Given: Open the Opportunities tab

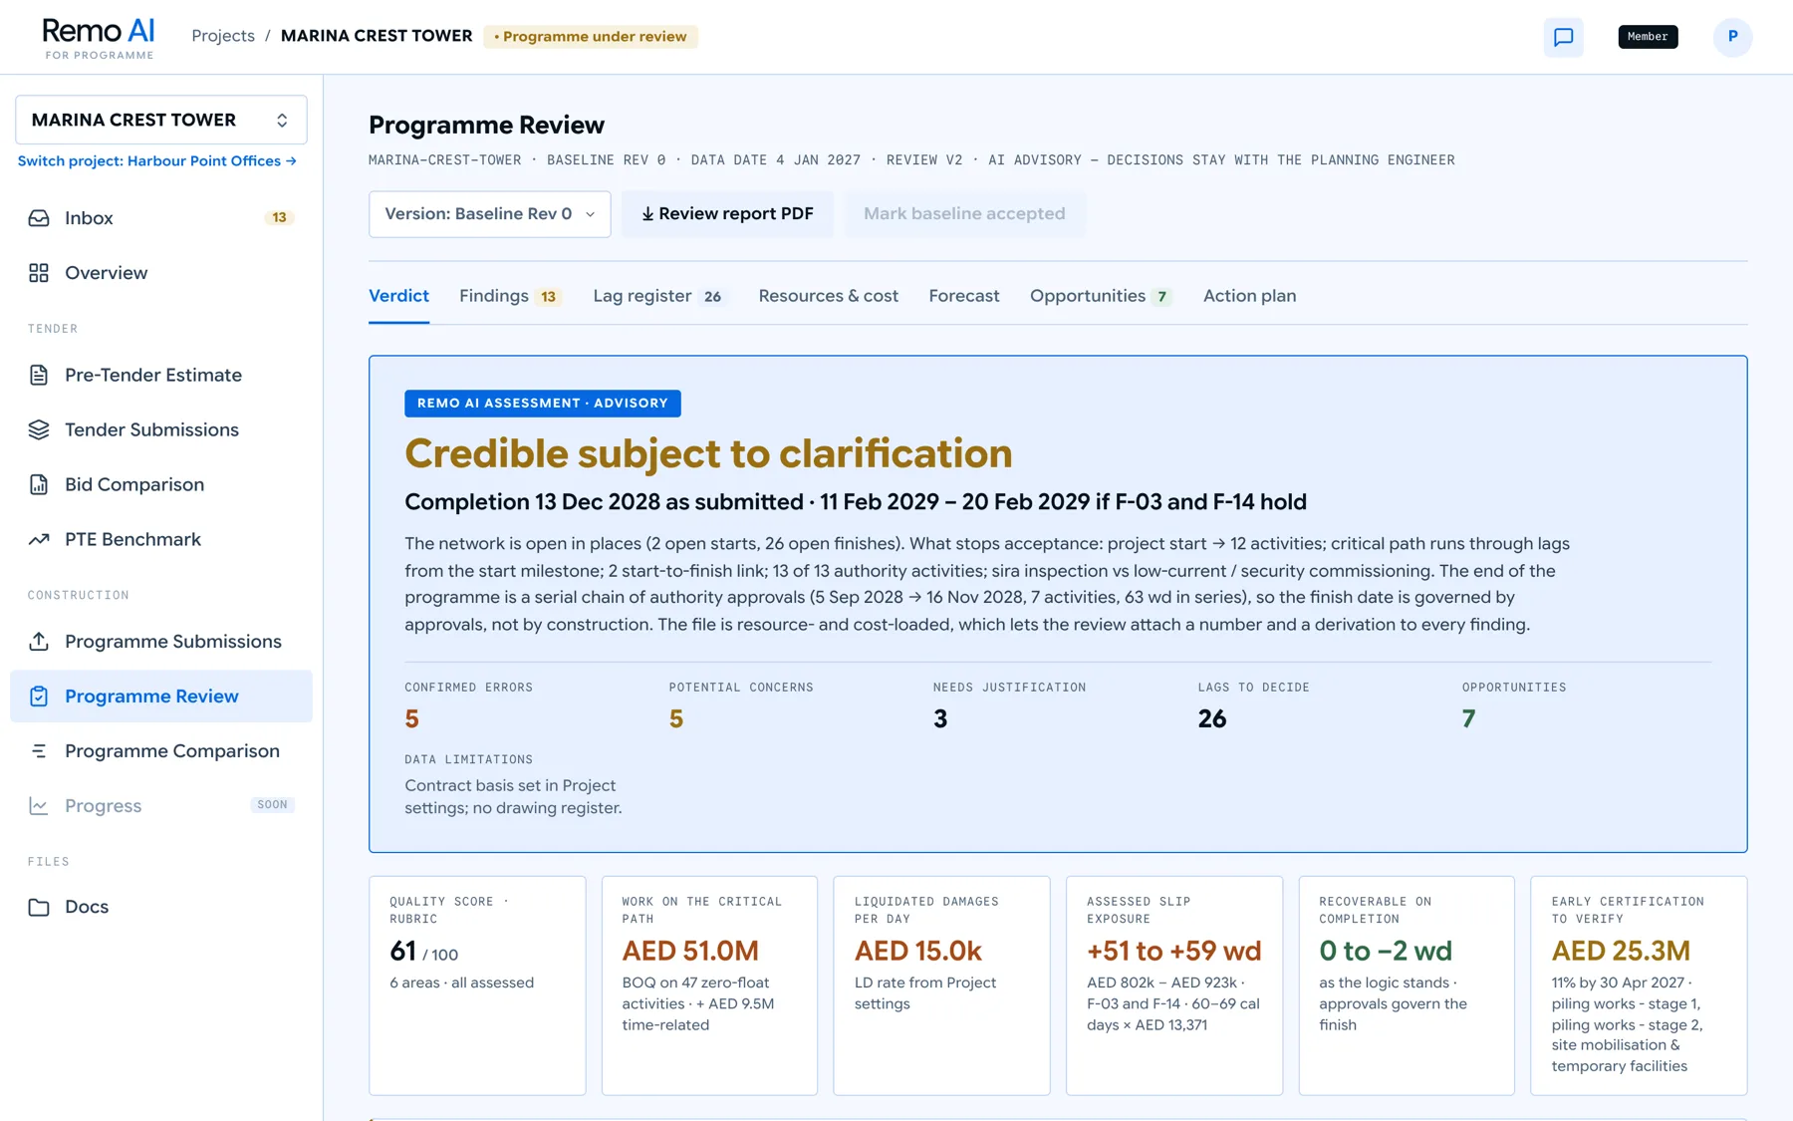Looking at the screenshot, I should [x=1101, y=296].
